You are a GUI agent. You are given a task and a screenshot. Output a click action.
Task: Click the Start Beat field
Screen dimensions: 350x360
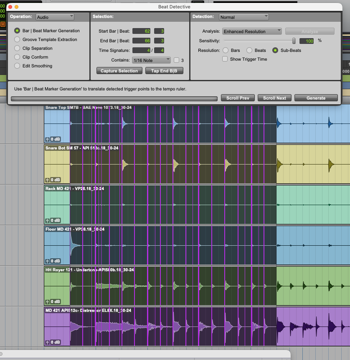[x=159, y=31]
